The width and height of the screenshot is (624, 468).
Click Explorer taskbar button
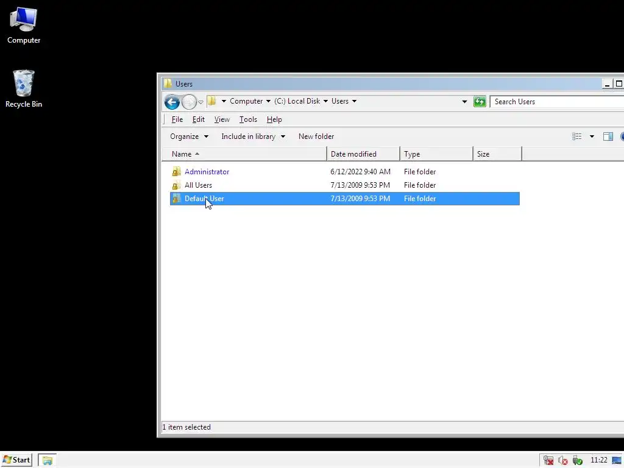pos(48,461)
